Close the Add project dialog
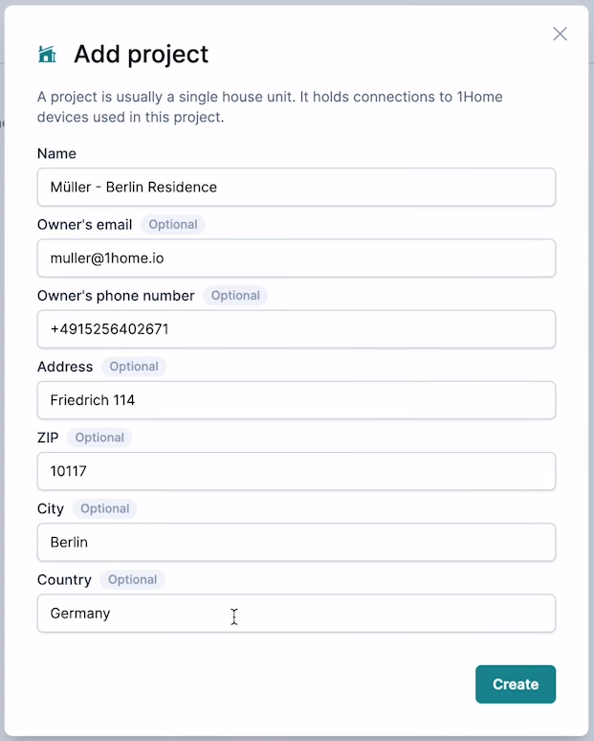 560,34
